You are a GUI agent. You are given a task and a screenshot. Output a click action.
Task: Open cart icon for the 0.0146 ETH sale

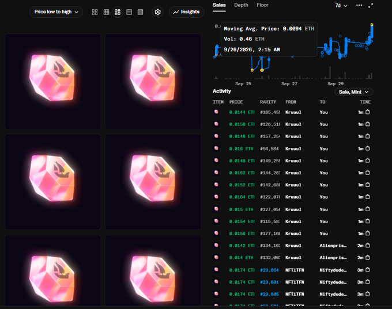coord(368,136)
